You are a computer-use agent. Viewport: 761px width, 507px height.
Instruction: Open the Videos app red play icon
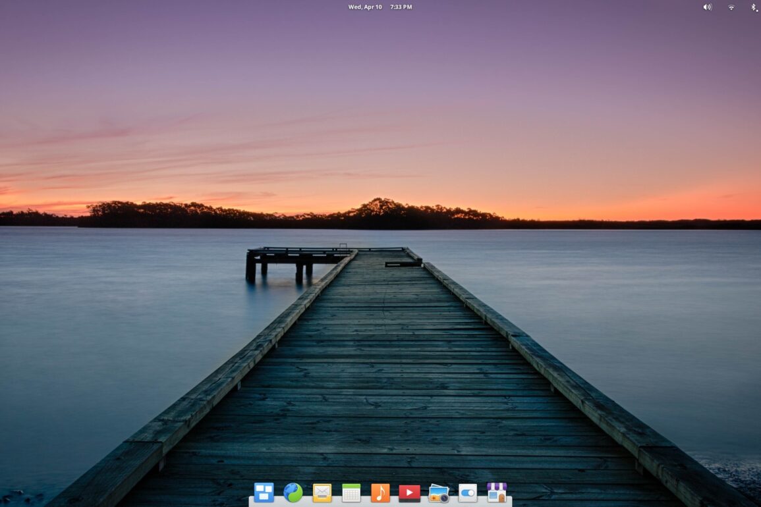point(409,493)
